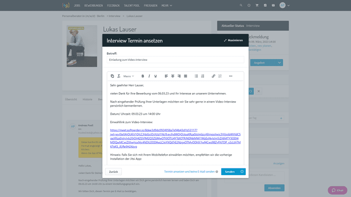Click the insert link icon

click(213, 76)
